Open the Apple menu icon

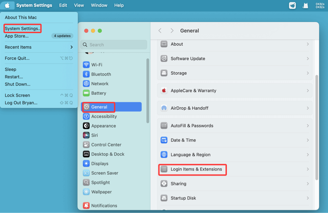click(7, 5)
